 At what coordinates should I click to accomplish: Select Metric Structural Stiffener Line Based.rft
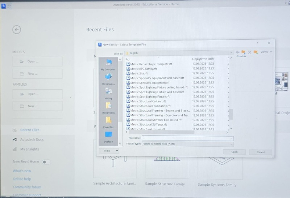pos(156,120)
